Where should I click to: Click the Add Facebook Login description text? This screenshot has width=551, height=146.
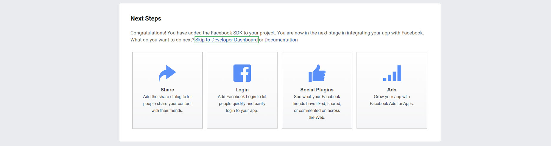coord(242,104)
